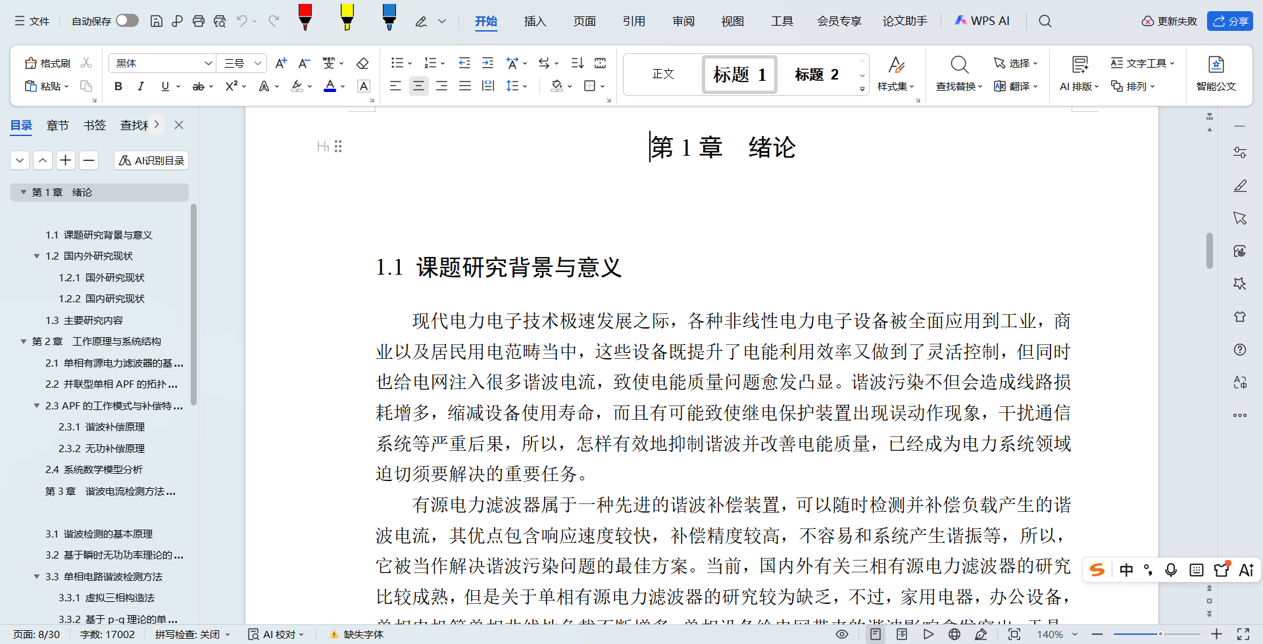1263x644 pixels.
Task: Switch to web layout globe icon
Action: coord(954,634)
